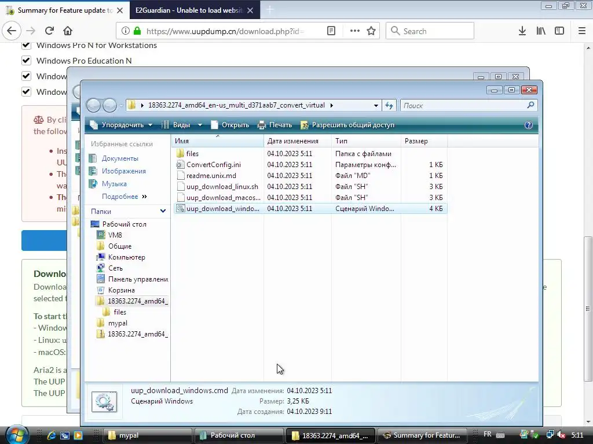The width and height of the screenshot is (593, 444).
Task: Switch to Рабочий стол taskbar window
Action: click(239, 435)
